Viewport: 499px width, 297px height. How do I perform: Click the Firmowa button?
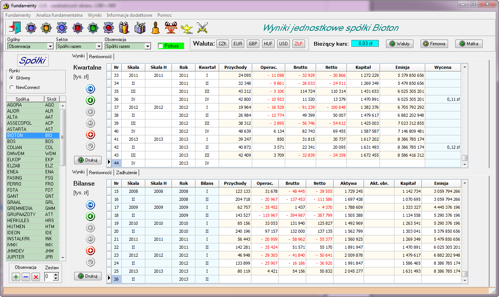(x=434, y=44)
